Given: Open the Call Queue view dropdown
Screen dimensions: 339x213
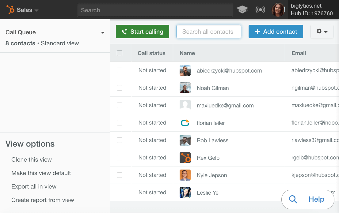Looking at the screenshot, I should point(102,33).
